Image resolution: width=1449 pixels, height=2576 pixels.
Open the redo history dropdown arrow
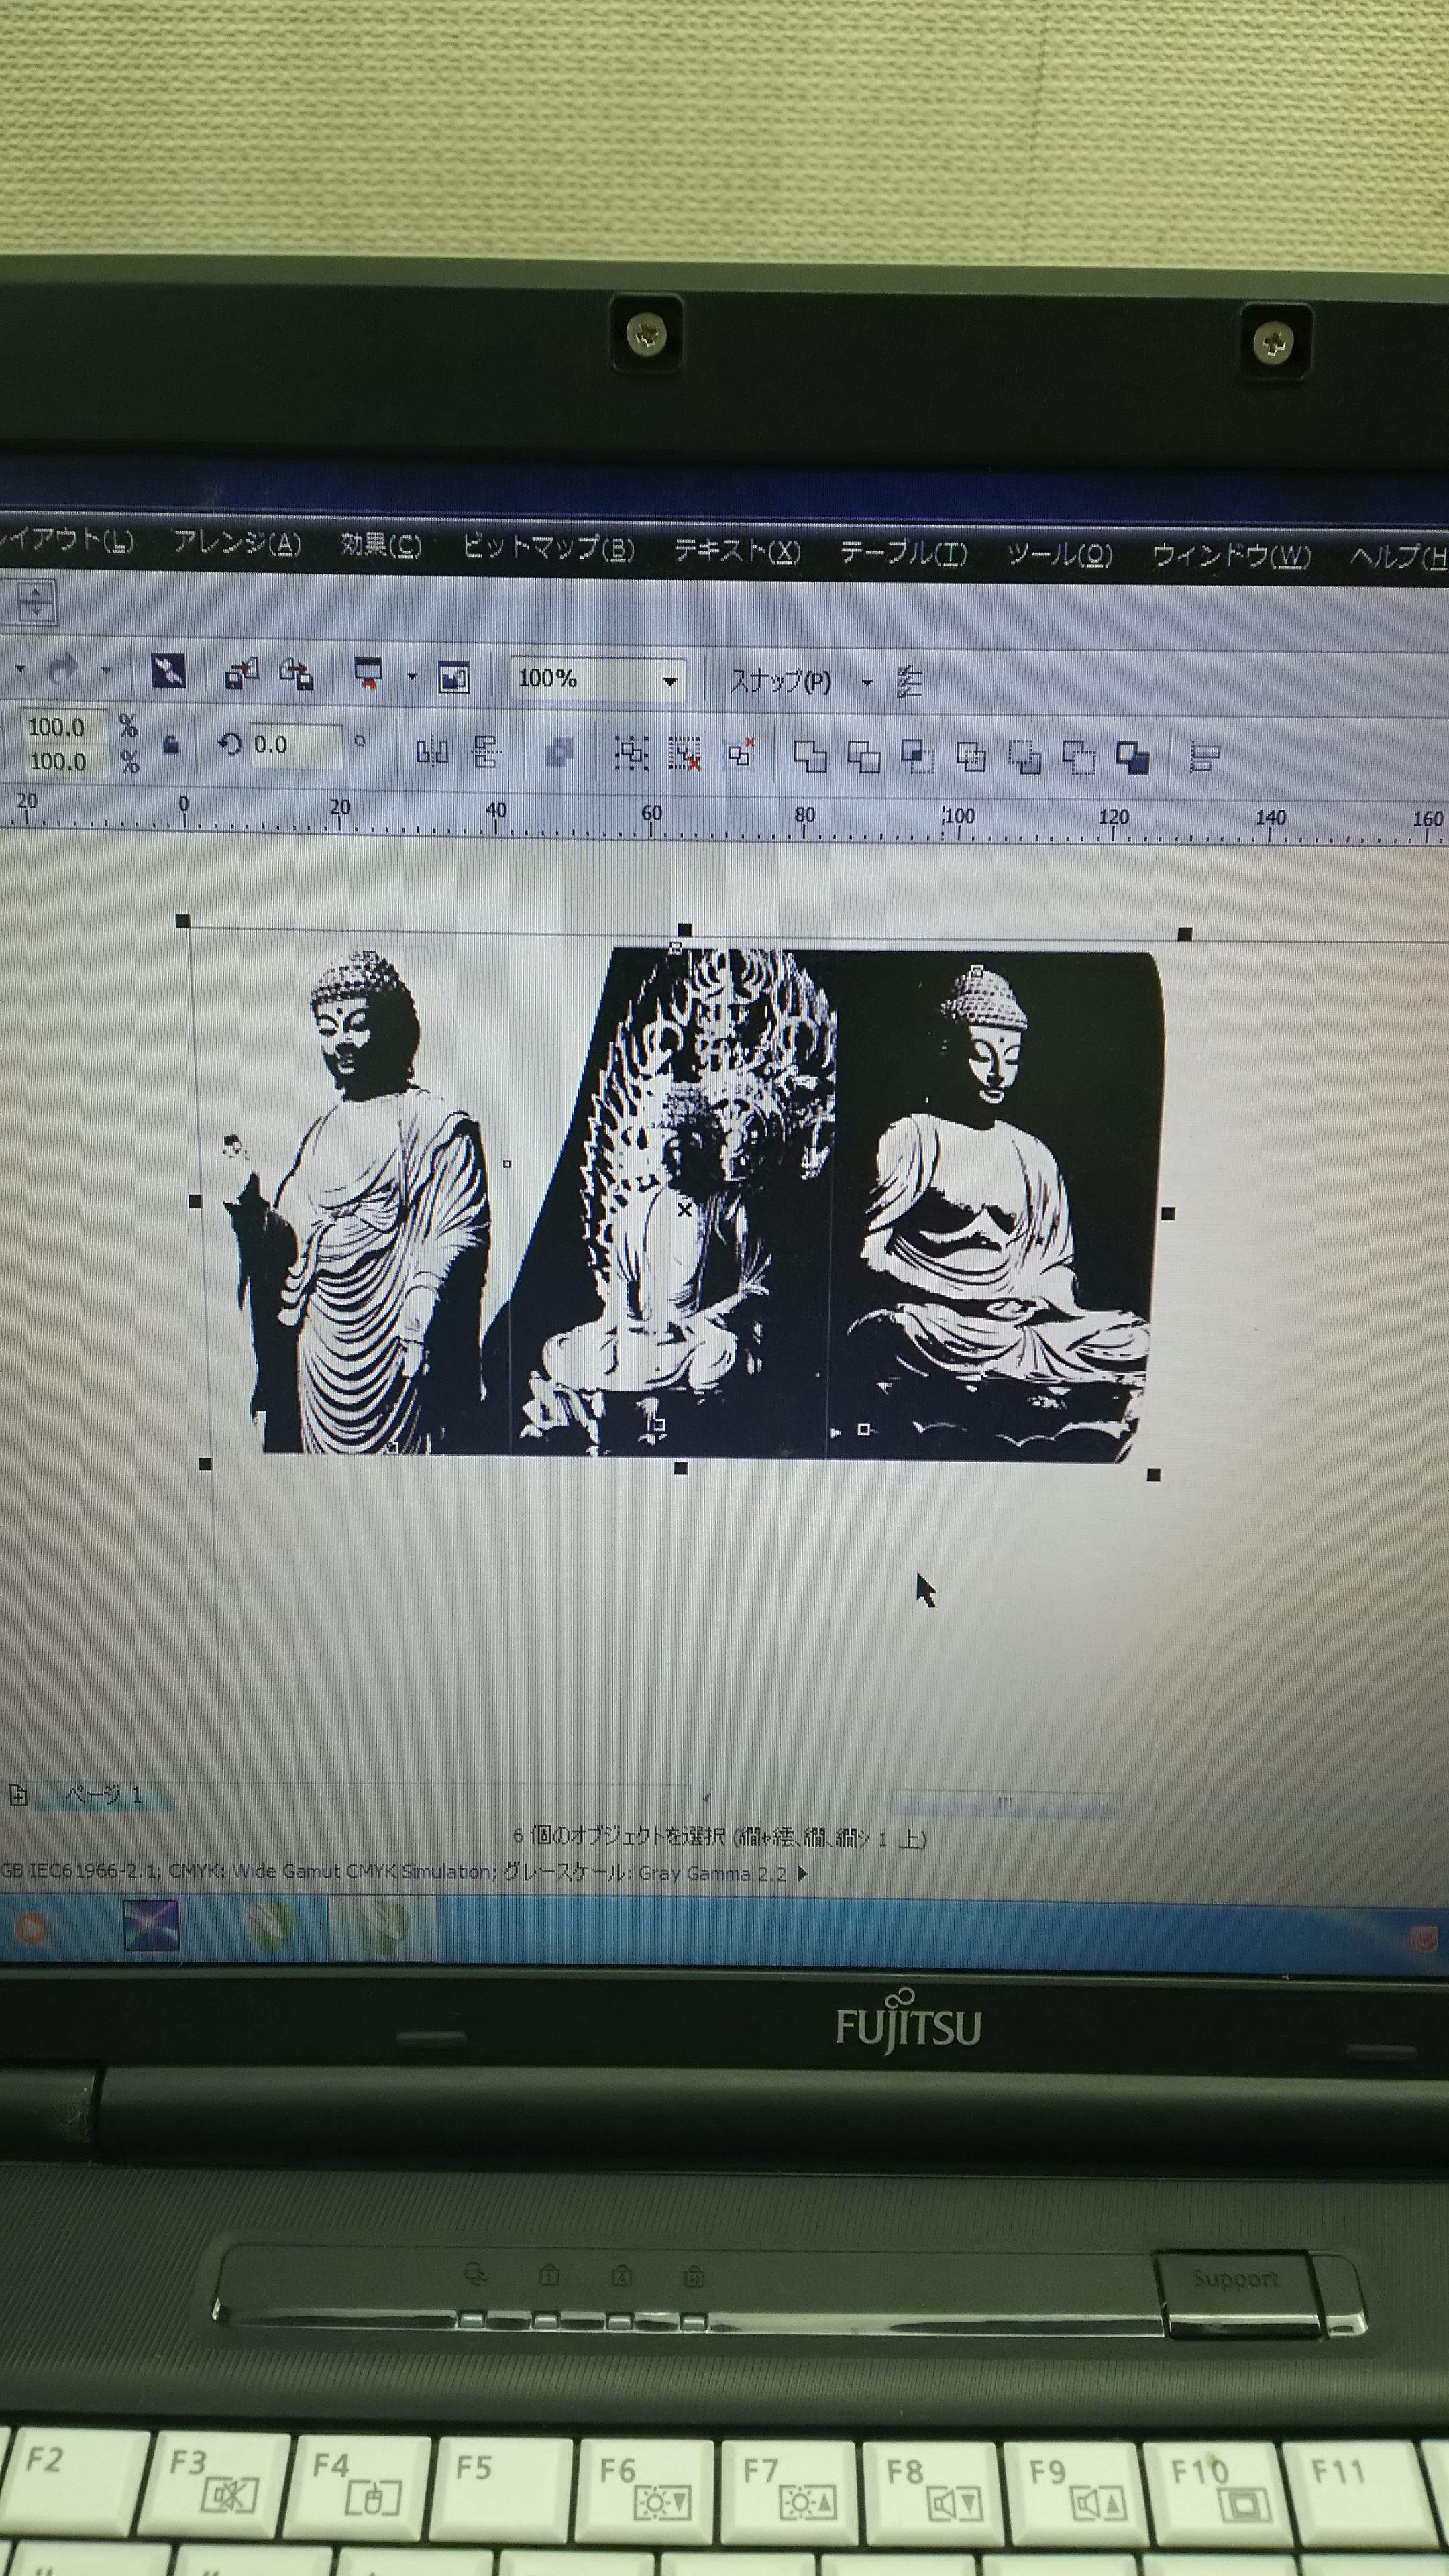106,671
